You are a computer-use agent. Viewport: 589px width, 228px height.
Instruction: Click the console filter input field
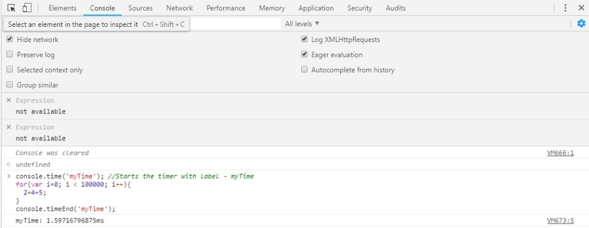coord(235,24)
